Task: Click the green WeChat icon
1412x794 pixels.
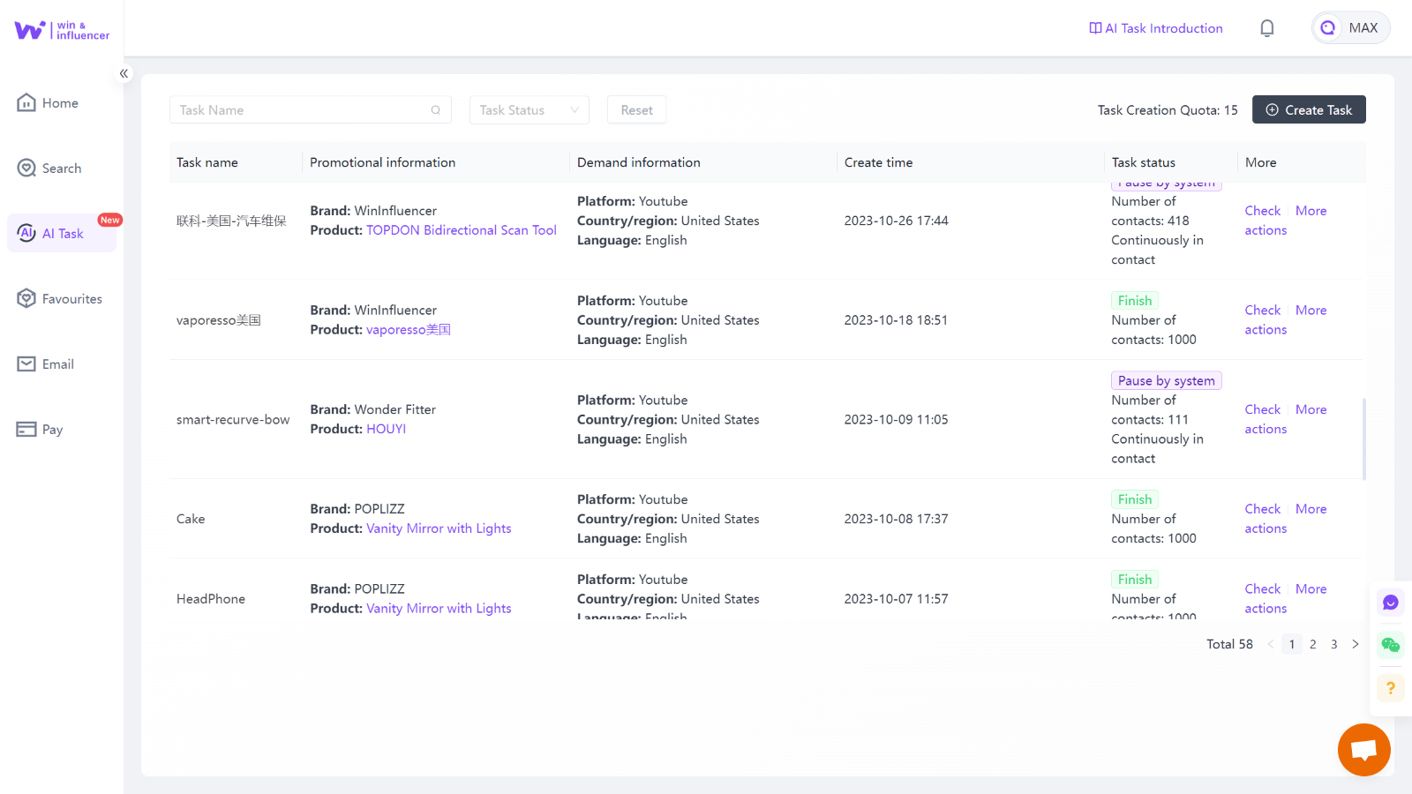Action: 1390,645
